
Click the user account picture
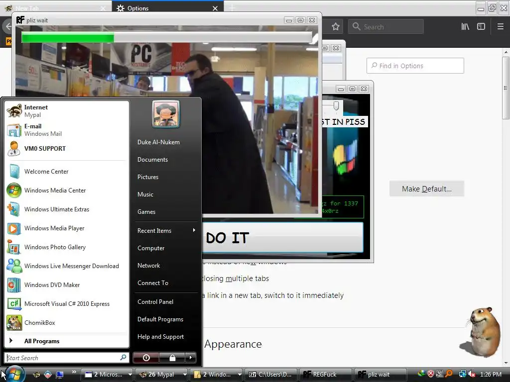coord(166,114)
